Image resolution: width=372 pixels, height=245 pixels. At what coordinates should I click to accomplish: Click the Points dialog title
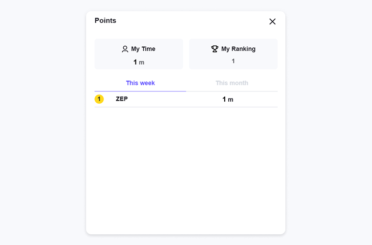click(105, 21)
